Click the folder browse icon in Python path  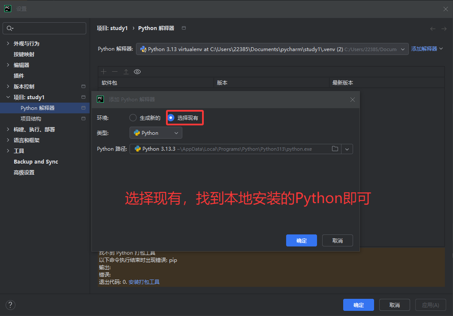point(335,149)
